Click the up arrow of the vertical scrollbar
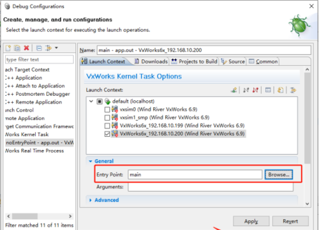The image size is (319, 230). click(x=307, y=70)
